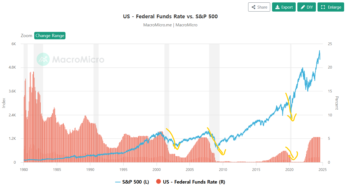Click the 6K label on the Index axis
This screenshot has width=346, height=190.
[13, 44]
